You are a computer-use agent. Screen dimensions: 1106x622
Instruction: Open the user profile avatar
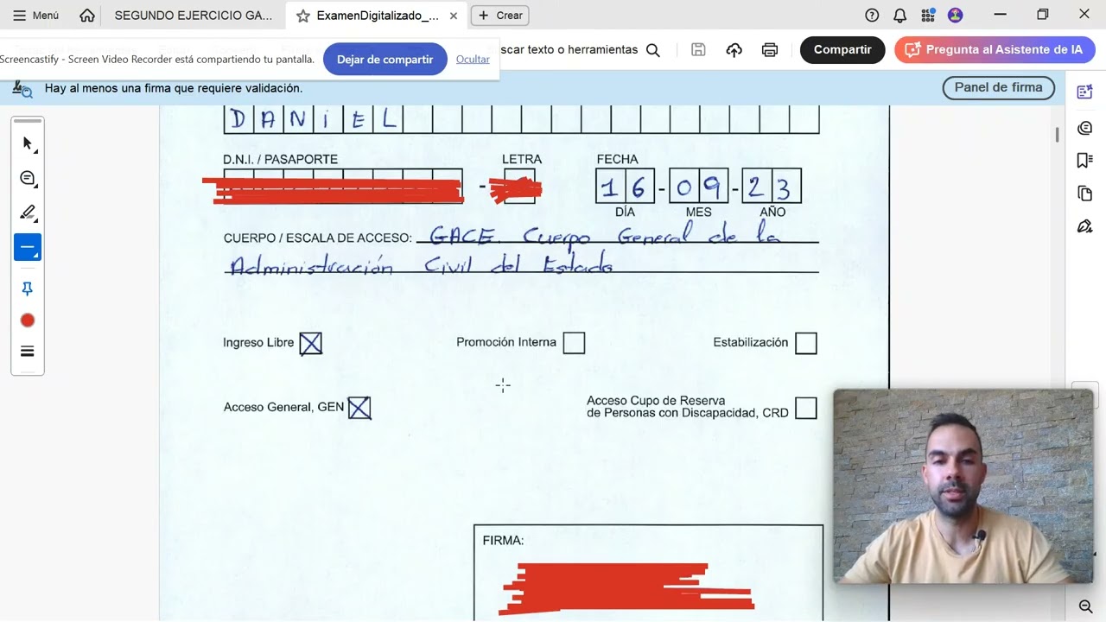pyautogui.click(x=955, y=16)
